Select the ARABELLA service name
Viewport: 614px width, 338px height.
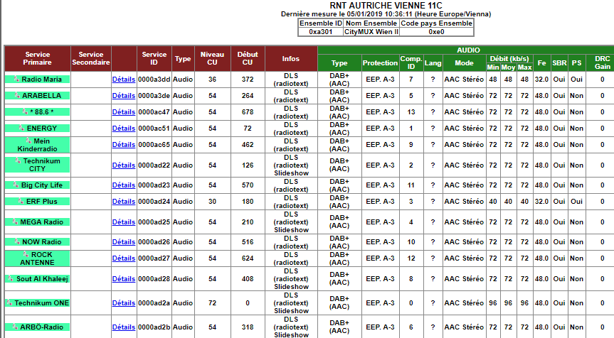coord(41,96)
